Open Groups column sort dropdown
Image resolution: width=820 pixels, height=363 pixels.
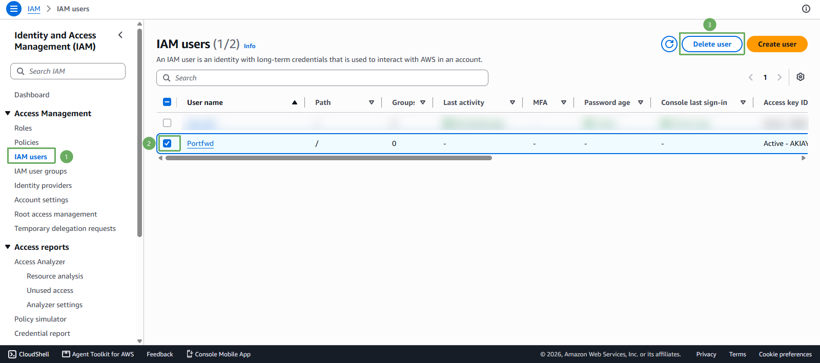(x=423, y=102)
